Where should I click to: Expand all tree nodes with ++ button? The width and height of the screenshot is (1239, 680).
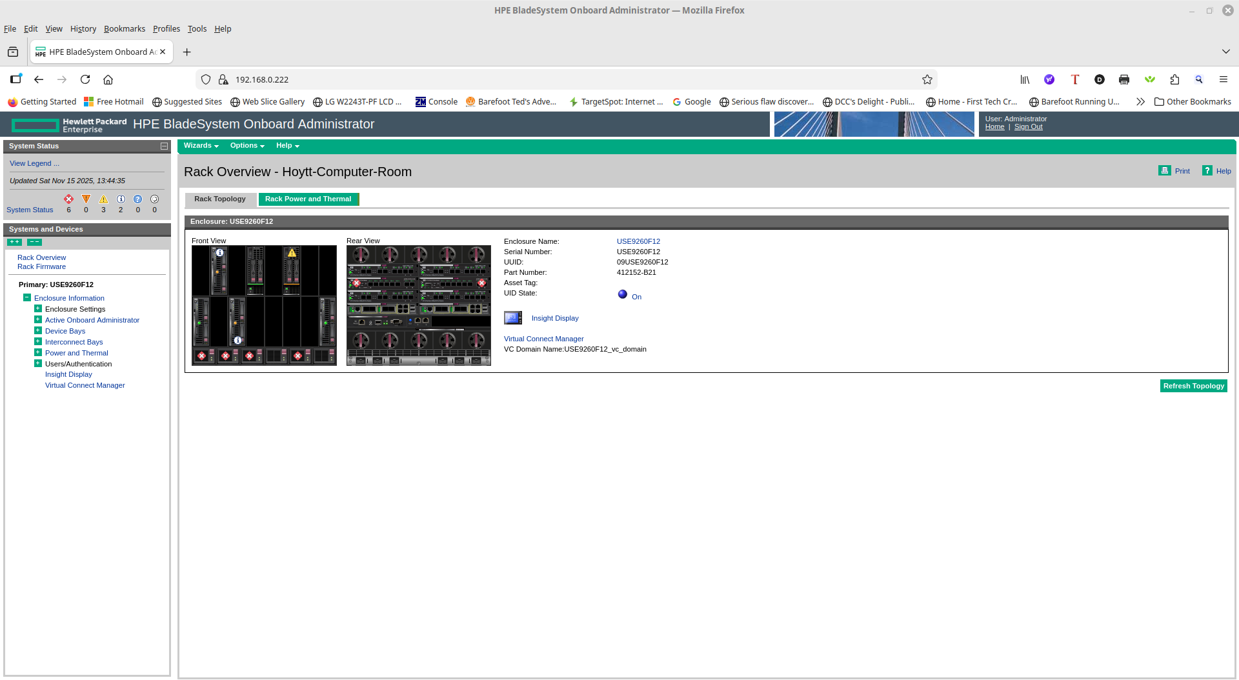(x=14, y=243)
